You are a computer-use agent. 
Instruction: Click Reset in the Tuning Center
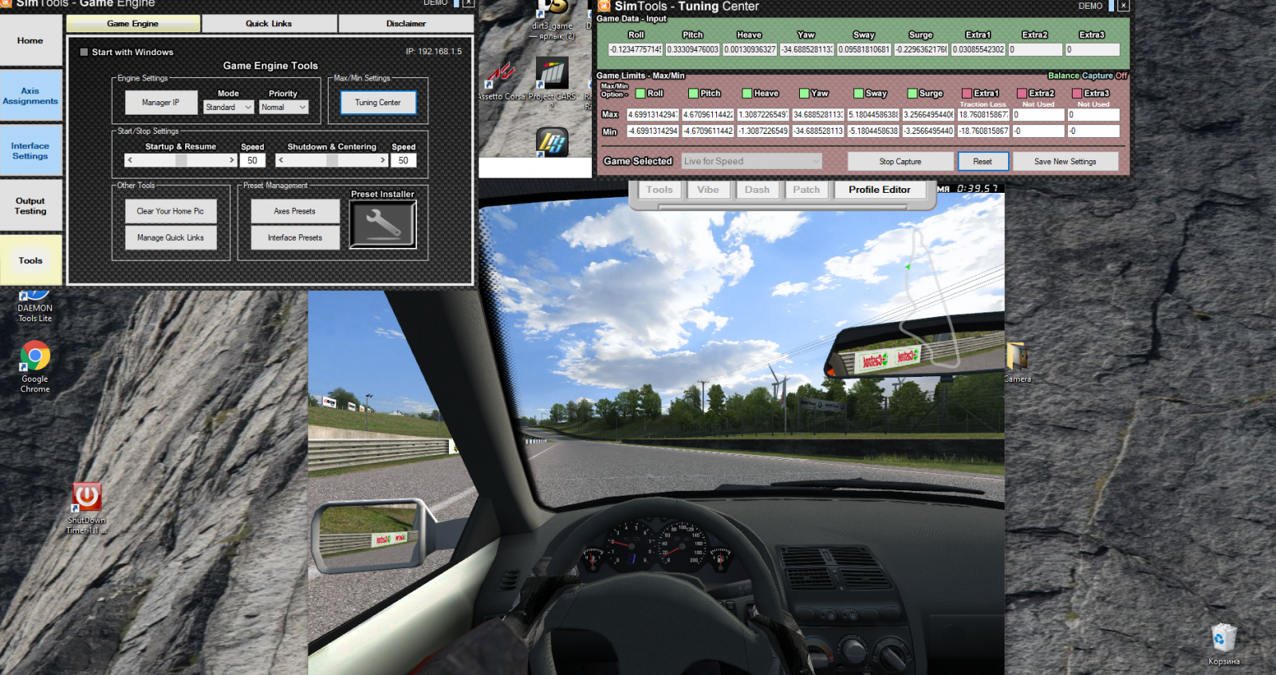tap(983, 161)
